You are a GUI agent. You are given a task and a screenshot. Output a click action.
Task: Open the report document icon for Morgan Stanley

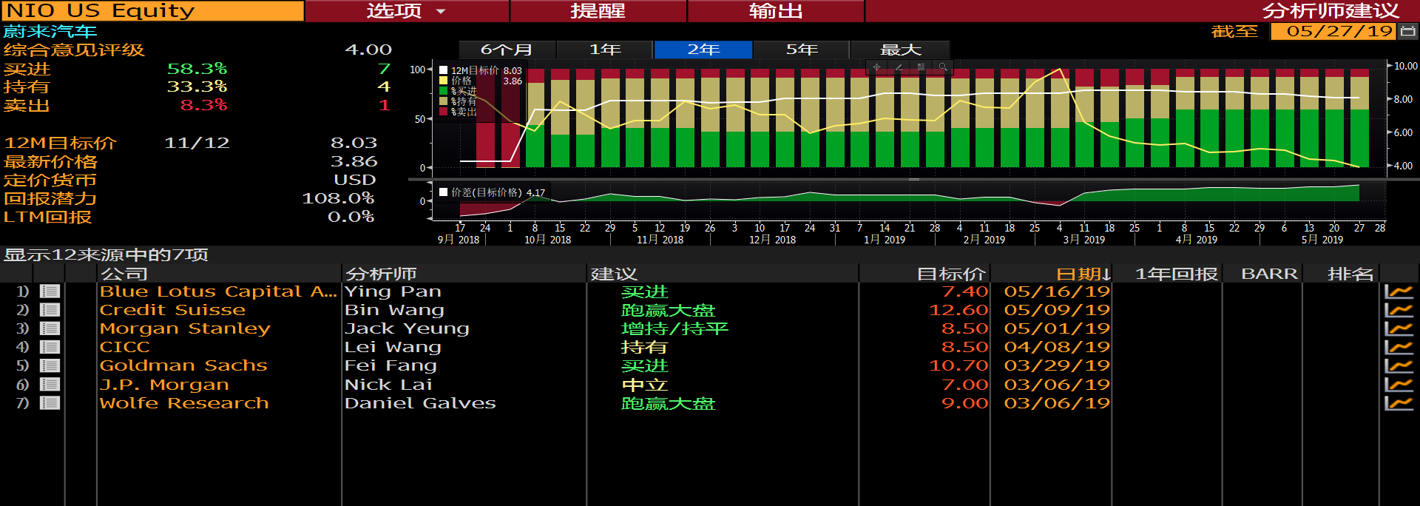[50, 328]
